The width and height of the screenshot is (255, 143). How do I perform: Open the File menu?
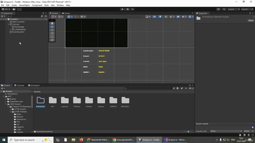pos(3,5)
